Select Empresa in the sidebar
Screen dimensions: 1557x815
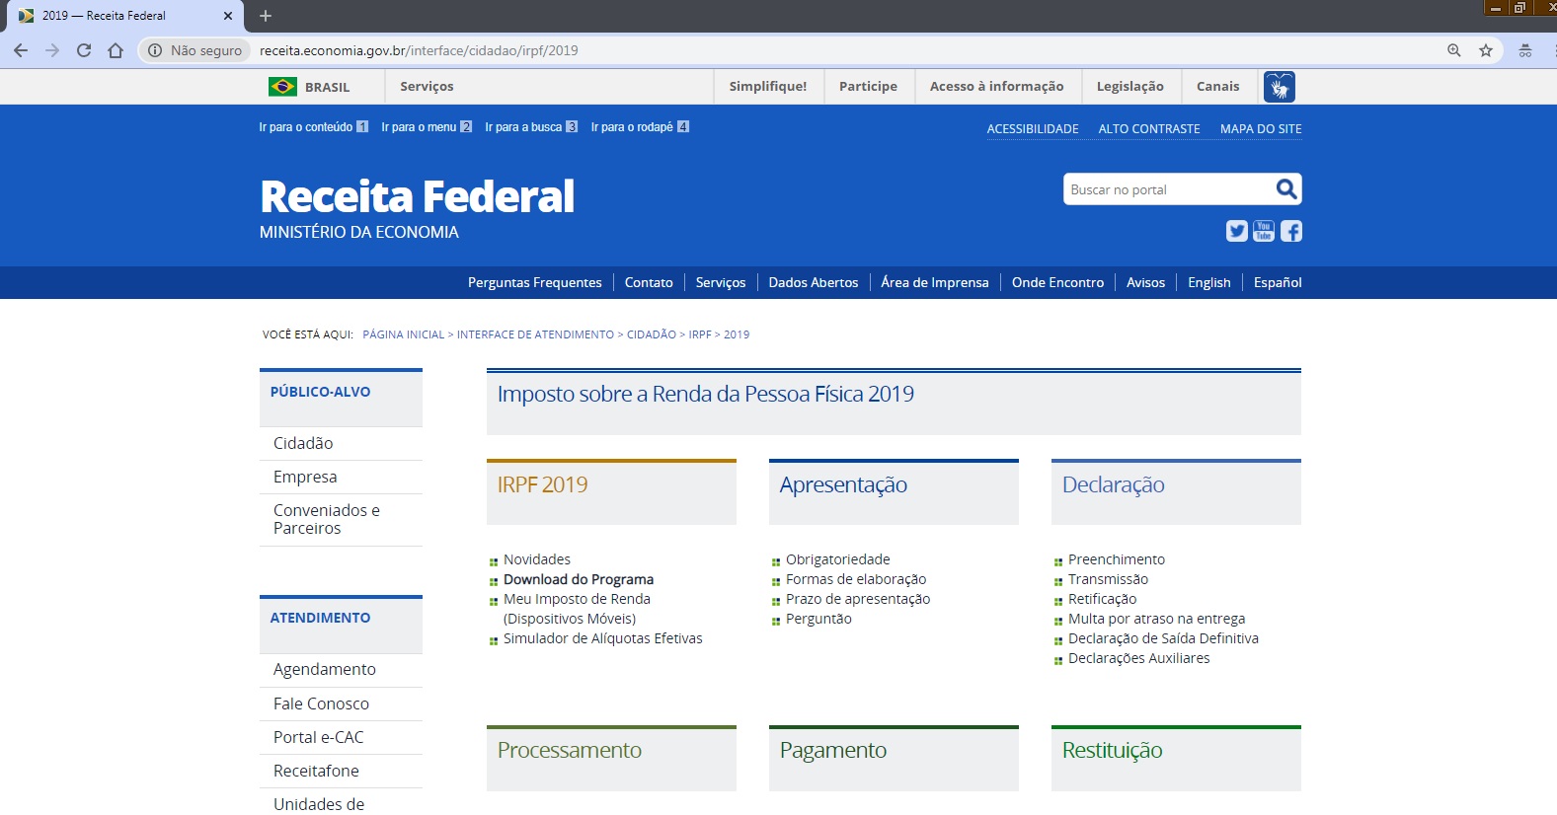pos(305,477)
